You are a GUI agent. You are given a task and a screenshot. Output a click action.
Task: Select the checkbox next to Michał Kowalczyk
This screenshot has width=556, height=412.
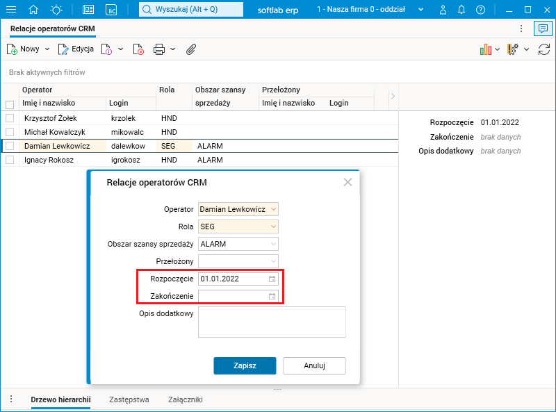10,132
